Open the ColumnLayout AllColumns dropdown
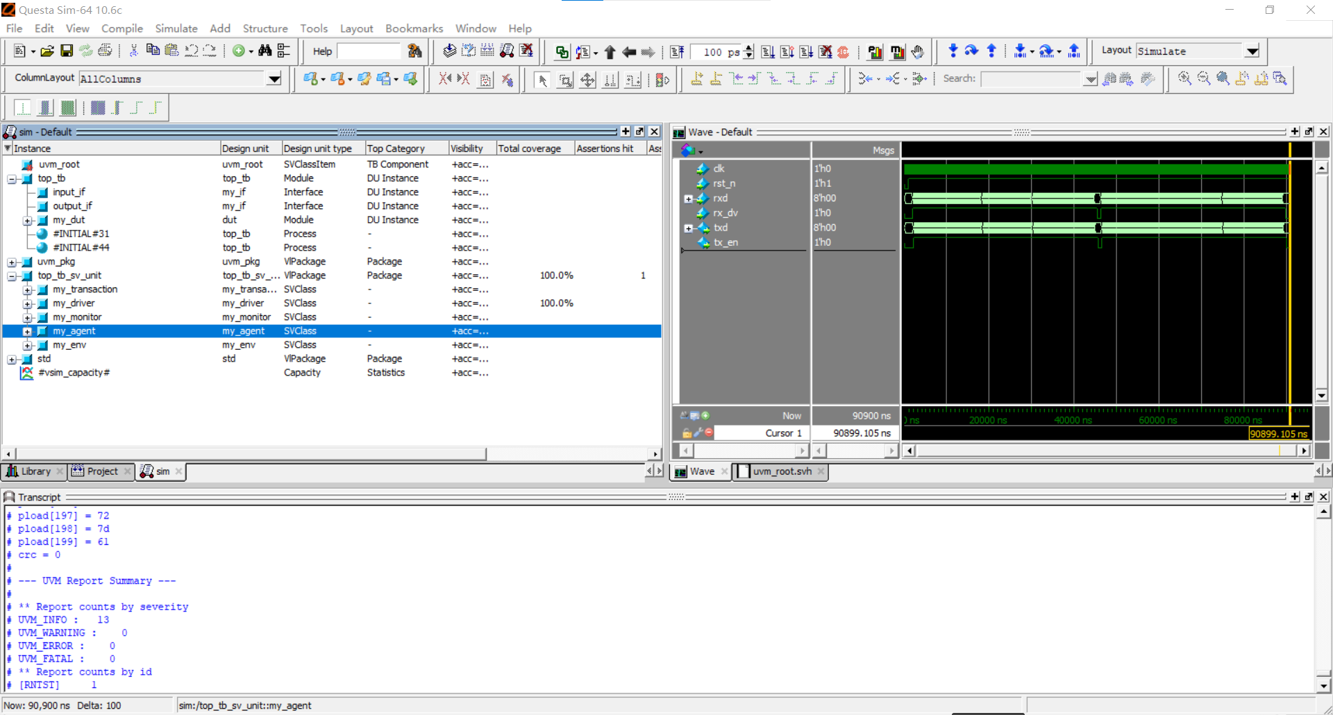 point(275,78)
